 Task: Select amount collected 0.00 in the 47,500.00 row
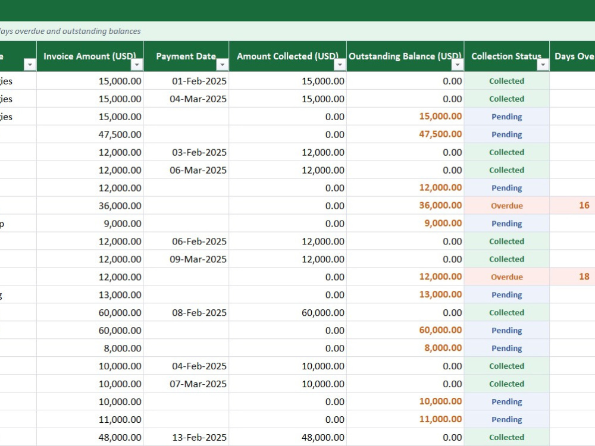(x=287, y=134)
